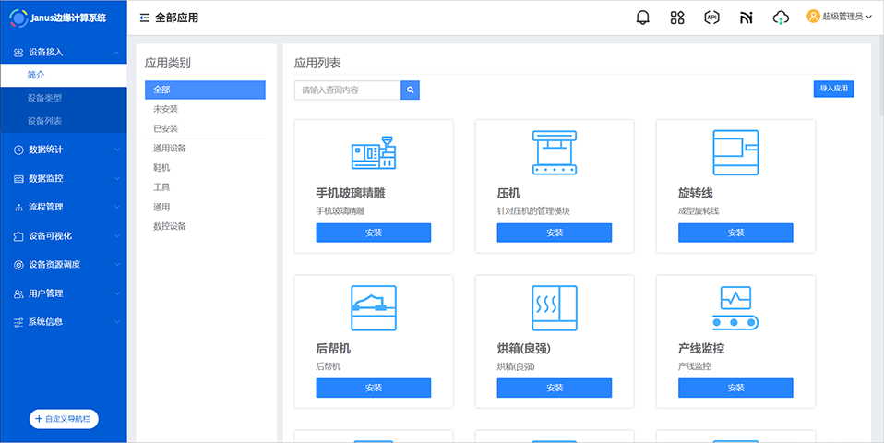Click the notification bell icon
The image size is (884, 443).
(643, 18)
